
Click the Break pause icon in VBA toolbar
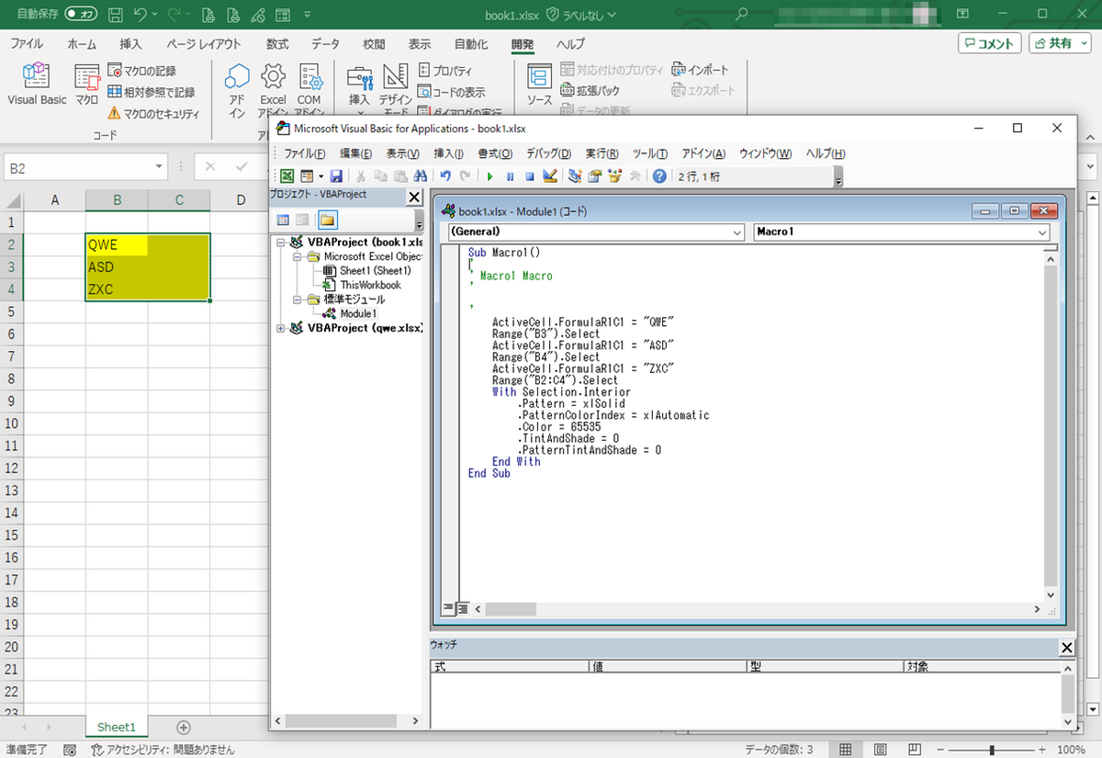coord(510,176)
